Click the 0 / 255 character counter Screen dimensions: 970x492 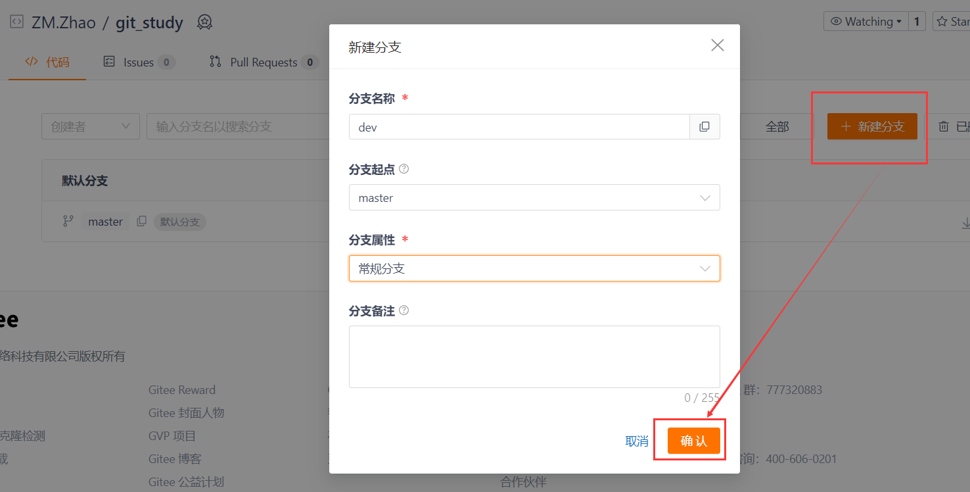[702, 398]
